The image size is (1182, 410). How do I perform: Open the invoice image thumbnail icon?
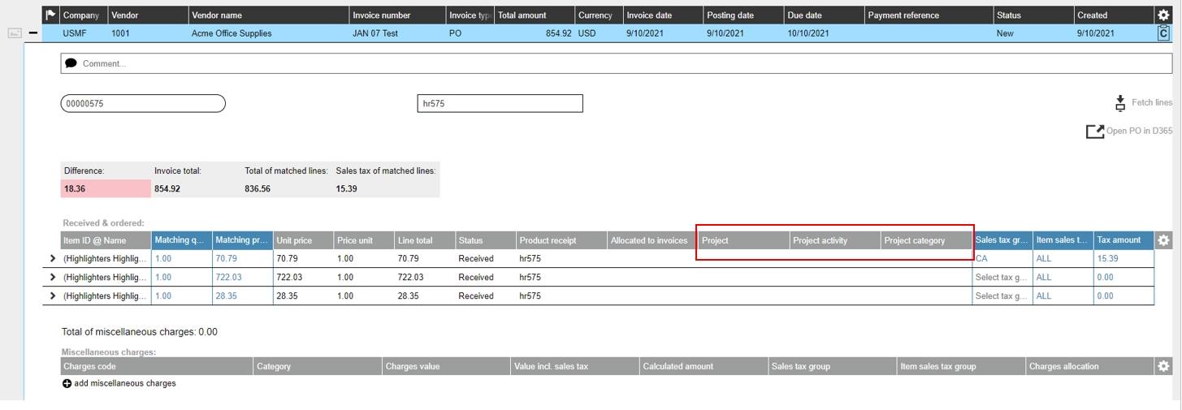tap(15, 33)
